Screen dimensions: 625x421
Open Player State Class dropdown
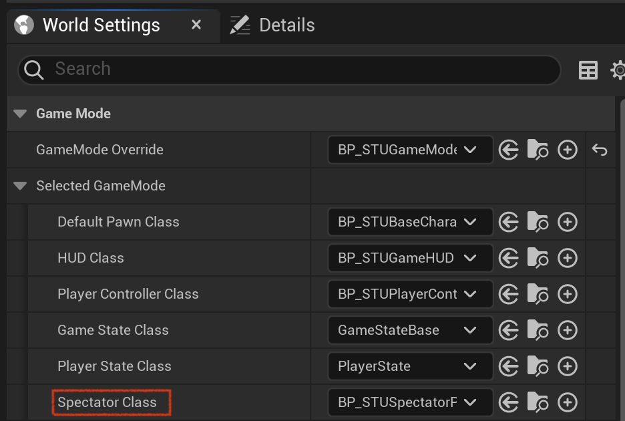[410, 366]
